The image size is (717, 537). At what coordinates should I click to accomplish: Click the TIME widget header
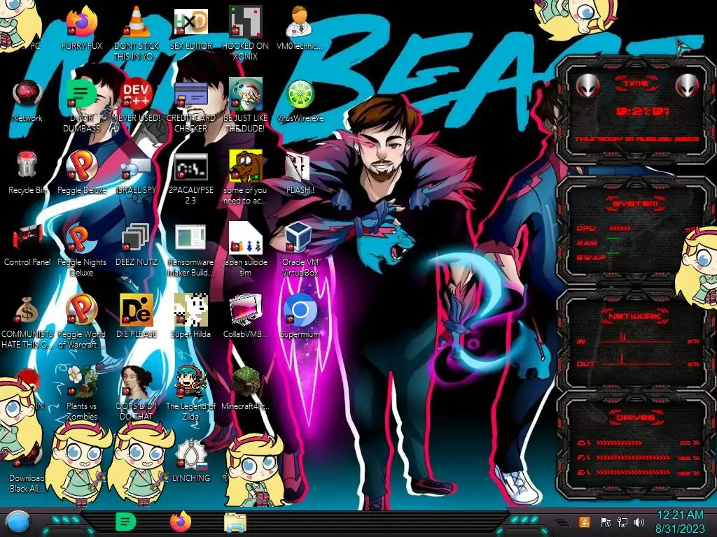pos(636,83)
